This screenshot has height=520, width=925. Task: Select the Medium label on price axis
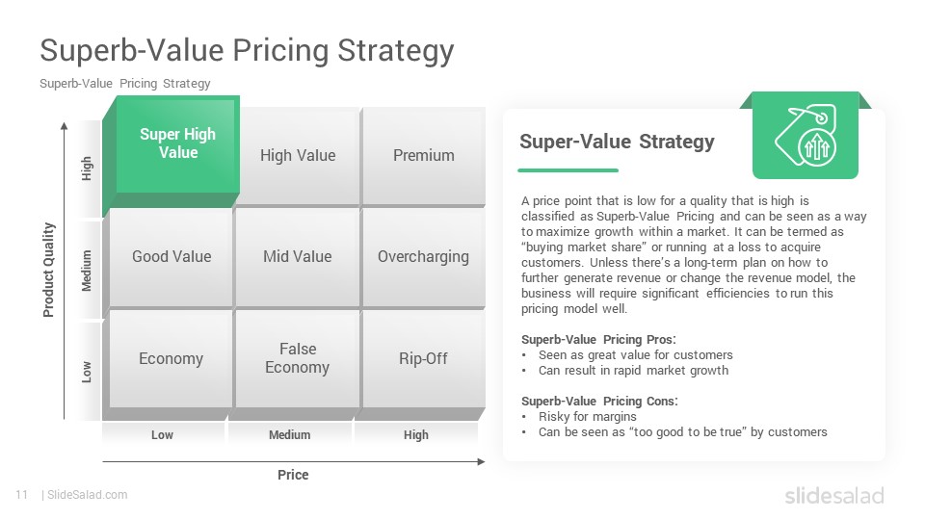(290, 435)
